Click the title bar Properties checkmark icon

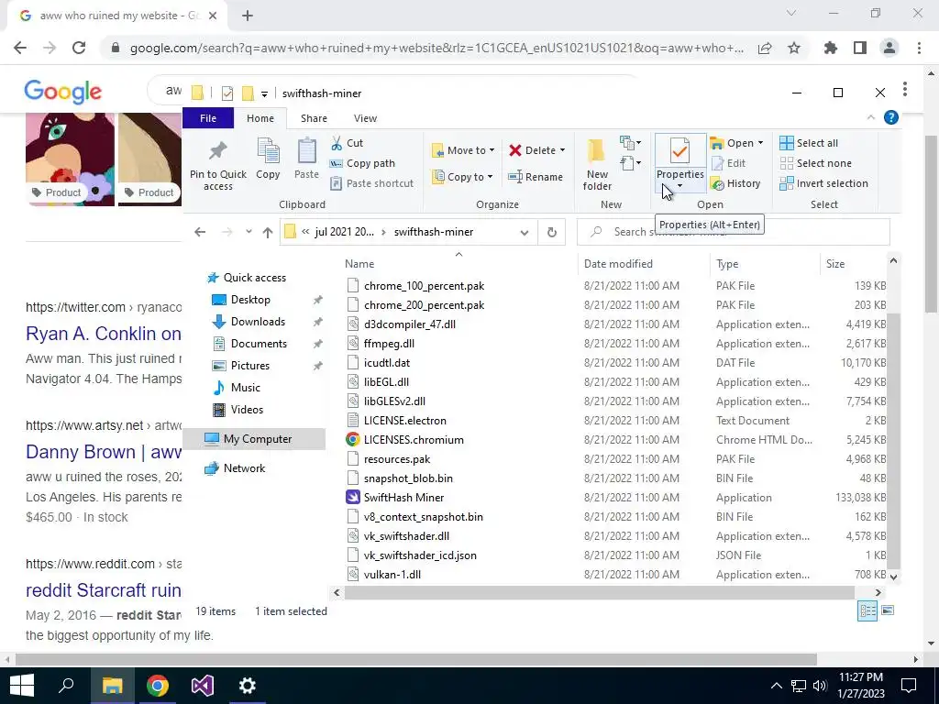click(227, 93)
